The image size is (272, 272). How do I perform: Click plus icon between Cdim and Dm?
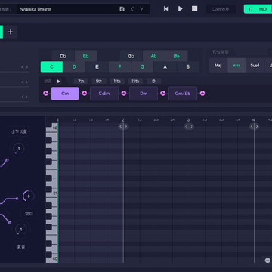click(124, 94)
